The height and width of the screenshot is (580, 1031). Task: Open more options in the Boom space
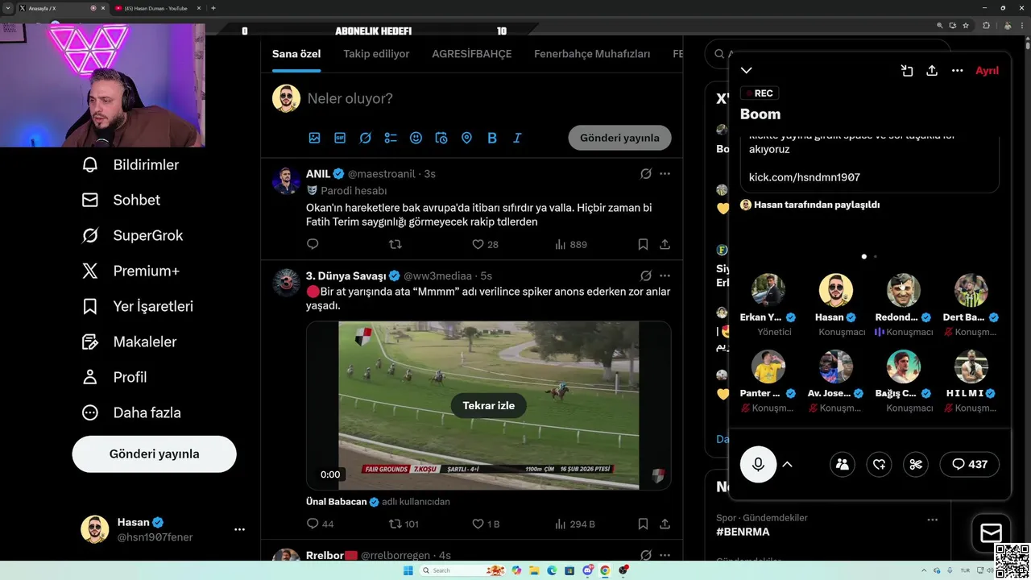coord(957,70)
